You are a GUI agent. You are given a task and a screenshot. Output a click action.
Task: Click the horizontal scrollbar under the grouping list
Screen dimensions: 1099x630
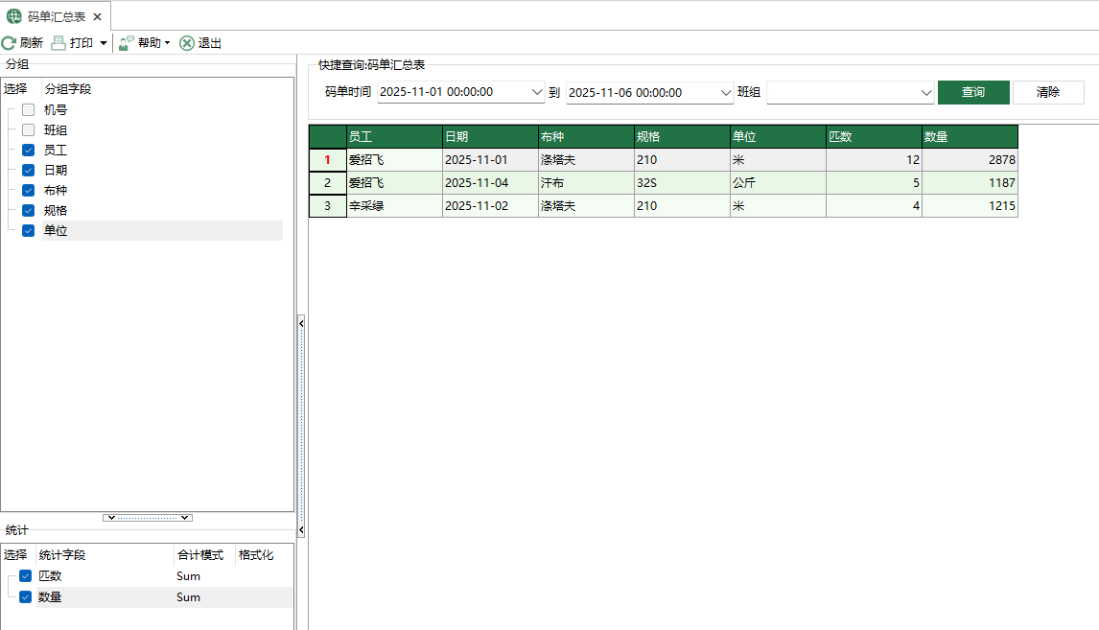coord(148,517)
